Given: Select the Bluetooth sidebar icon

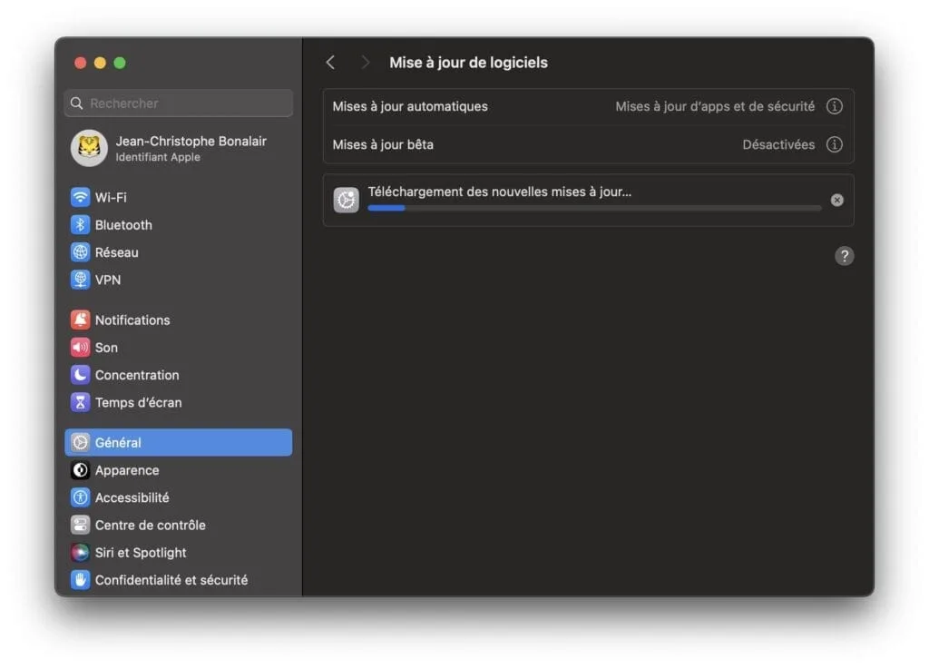Looking at the screenshot, I should (x=81, y=225).
